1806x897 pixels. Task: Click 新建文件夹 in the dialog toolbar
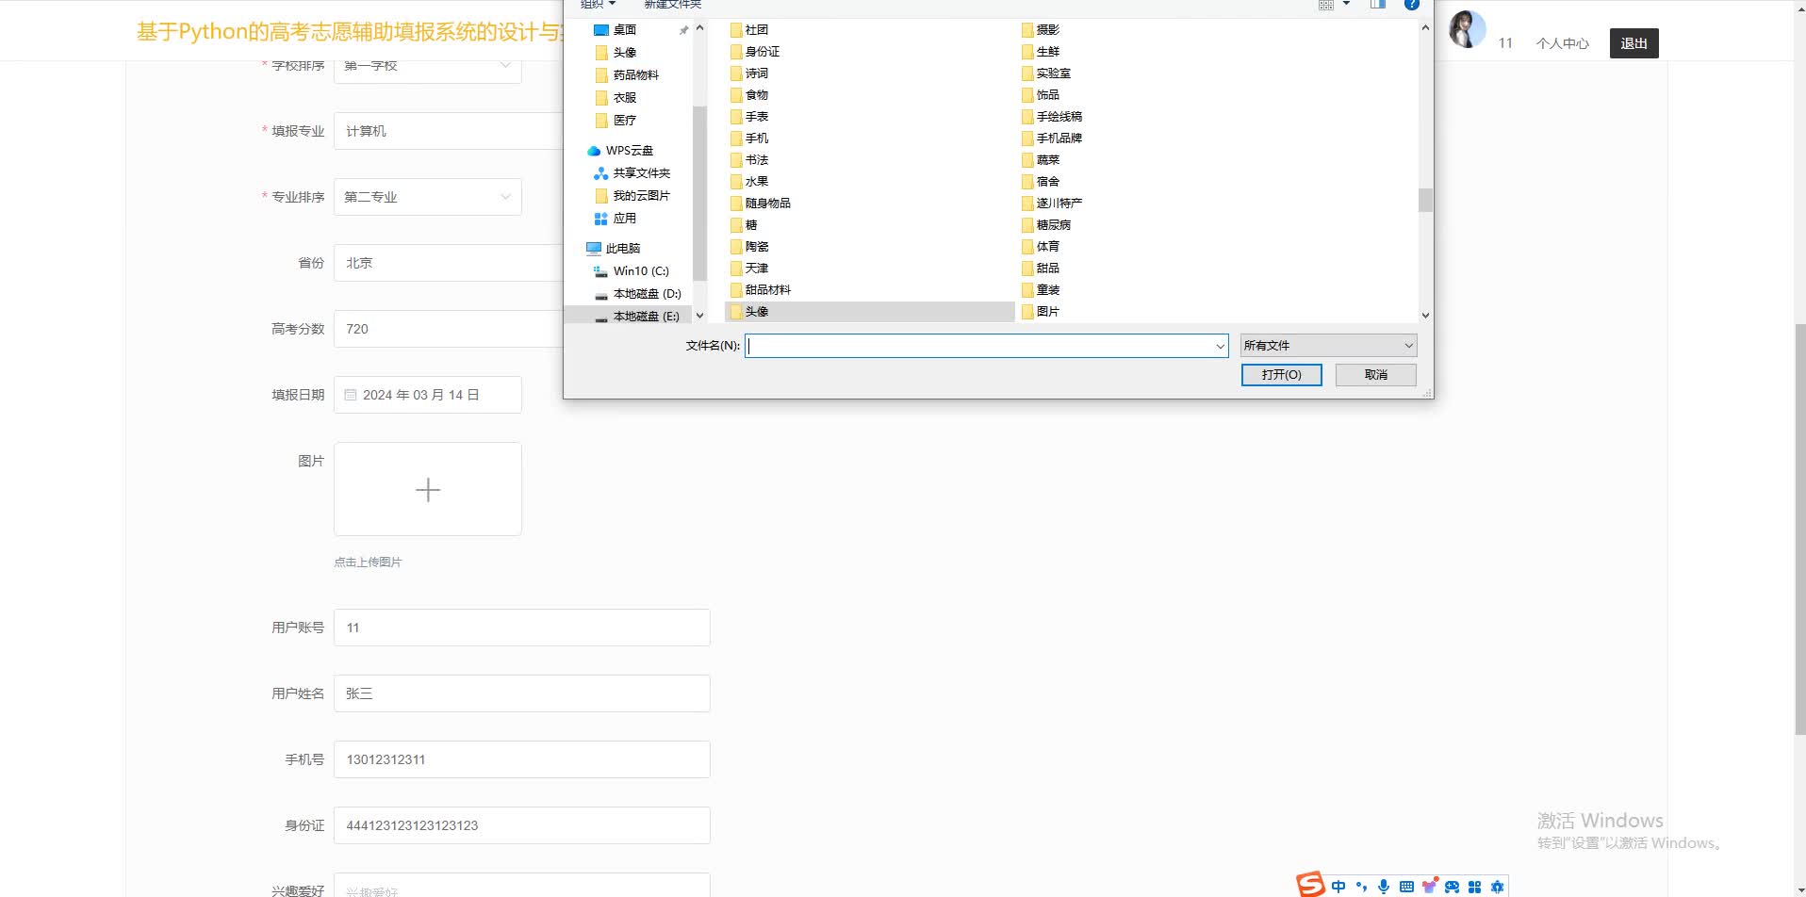tap(673, 4)
